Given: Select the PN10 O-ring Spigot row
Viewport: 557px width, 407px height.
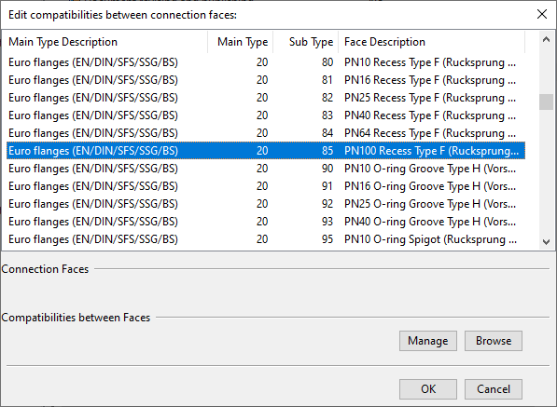Looking at the screenshot, I should (266, 239).
